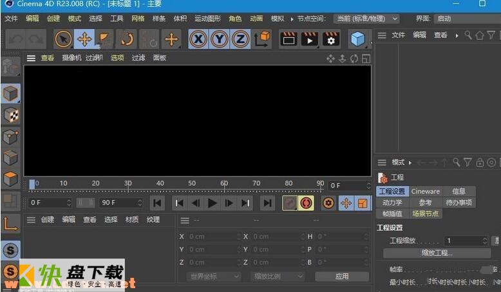Open the 文件 menu in main menu bar
Screen dimensions: 501x292
click(11, 19)
